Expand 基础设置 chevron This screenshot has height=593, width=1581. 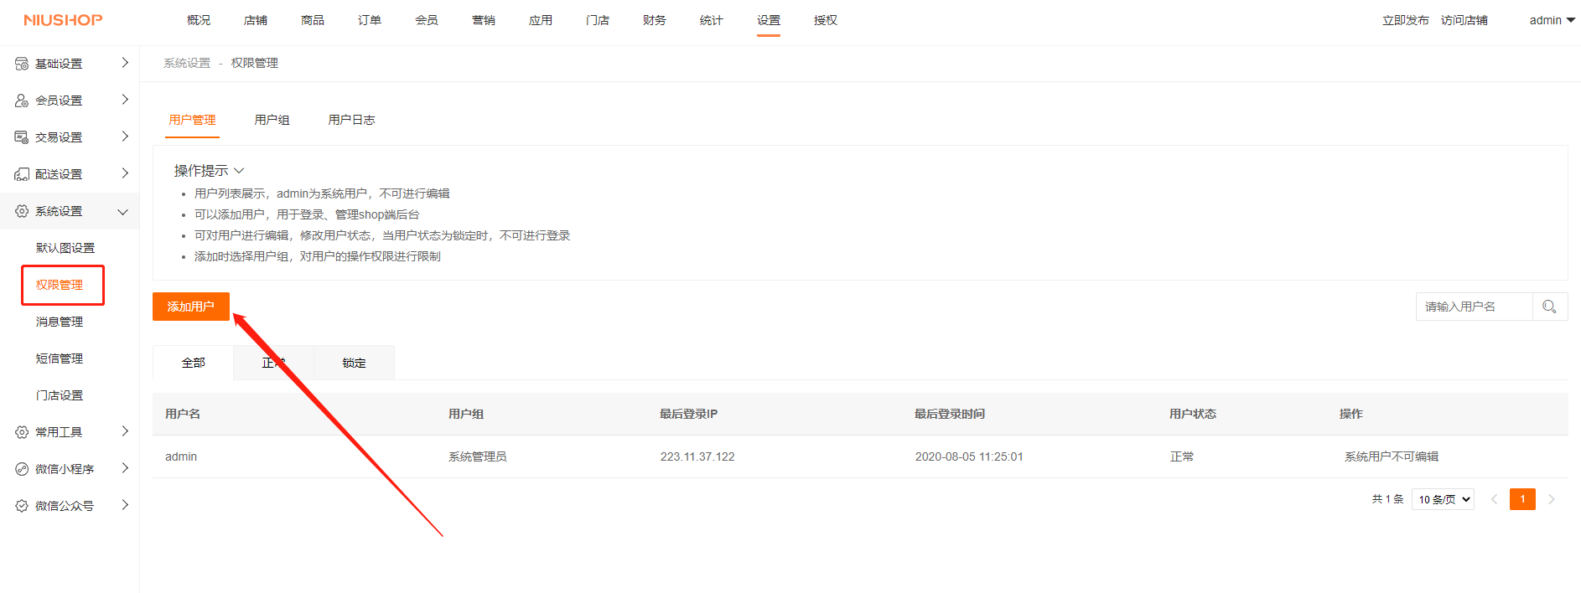tap(125, 63)
